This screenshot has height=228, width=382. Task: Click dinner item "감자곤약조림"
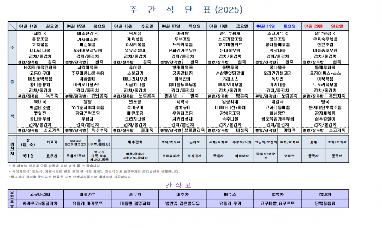click(x=87, y=113)
